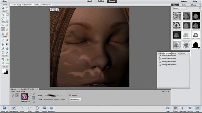The height and width of the screenshot is (113, 202).
Task: Select the Sponge tool
Action: [7, 34]
